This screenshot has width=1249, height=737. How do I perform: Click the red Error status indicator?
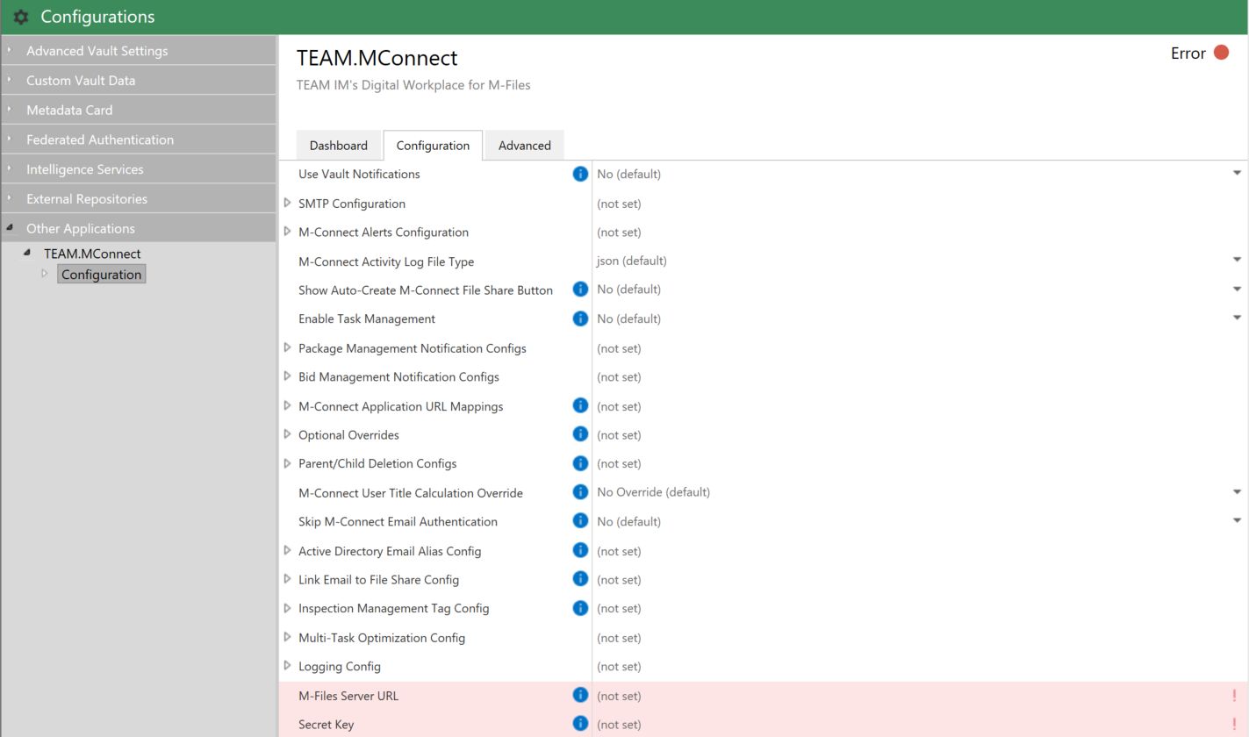(1221, 53)
